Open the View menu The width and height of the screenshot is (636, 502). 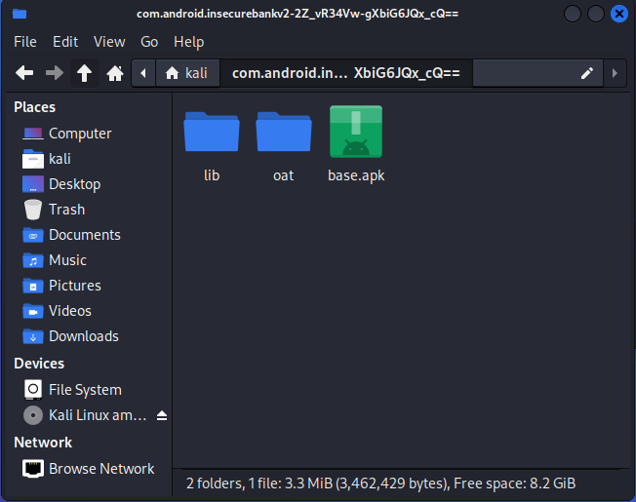pyautogui.click(x=109, y=42)
